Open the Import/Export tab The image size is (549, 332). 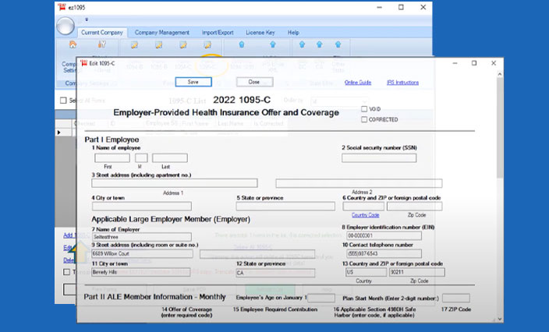218,33
